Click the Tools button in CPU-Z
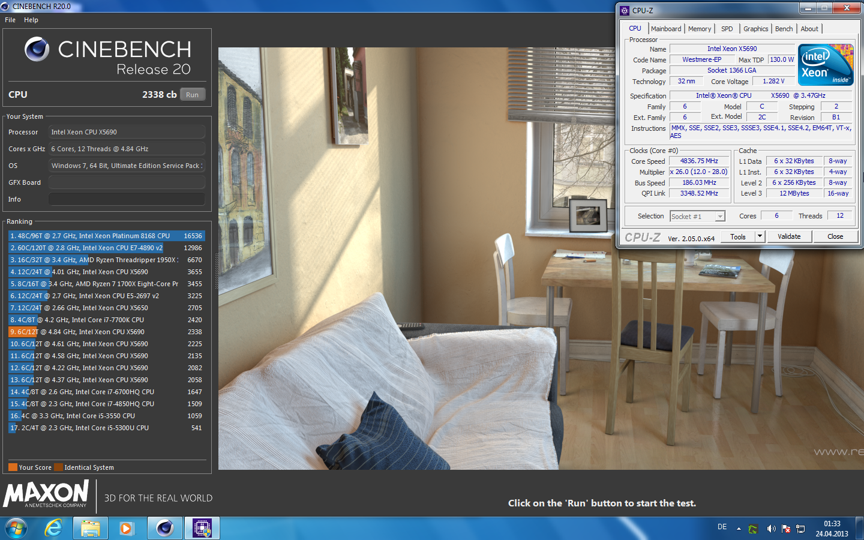 [x=738, y=236]
